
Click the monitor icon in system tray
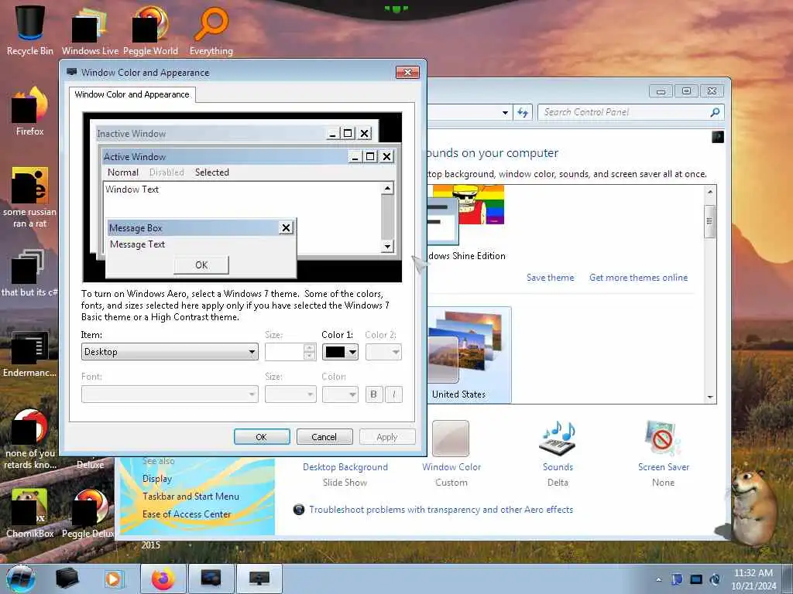[x=696, y=579]
